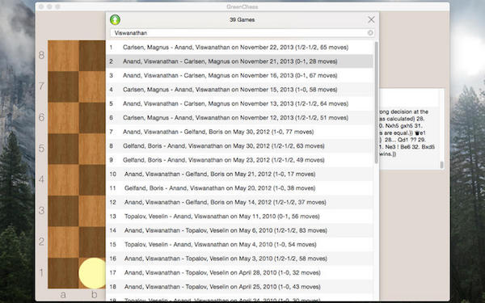Open game 9 Gelfand - Anand May 23, 2012
The image size is (485, 303).
tap(239, 160)
